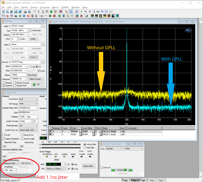203x182 pixels.
Task: Open the Analog Generator sine-wave panel icon
Action: pyautogui.click(x=3, y=16)
